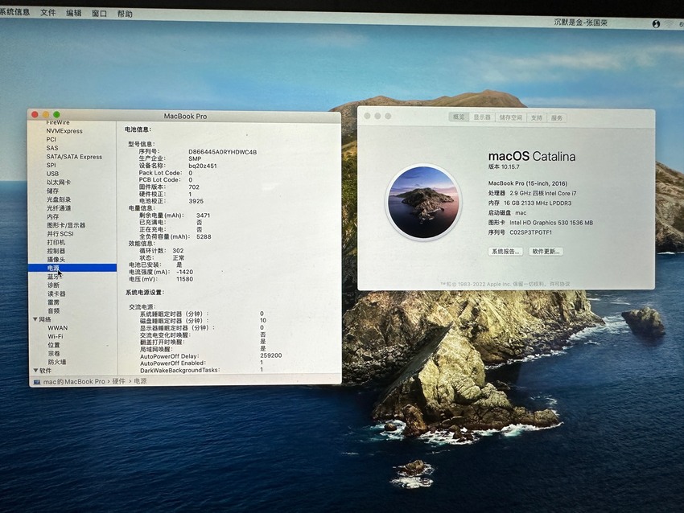Click the battery serial number D866445A0RYHDWC4B
Screen dimensions: 684x513
(222, 152)
